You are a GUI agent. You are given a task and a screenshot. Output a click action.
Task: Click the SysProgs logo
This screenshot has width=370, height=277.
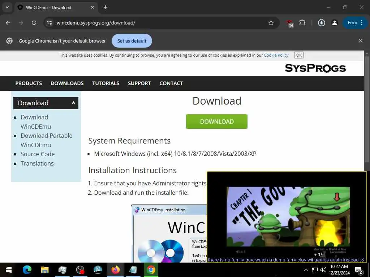(x=315, y=68)
